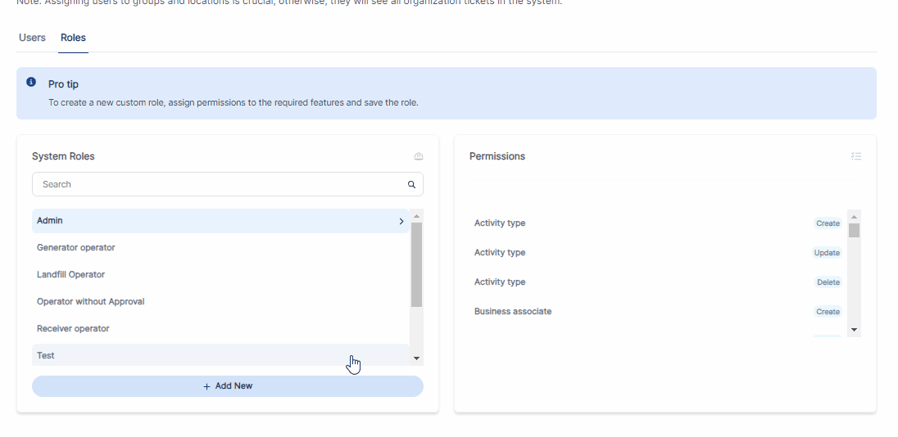Click the roles list scroll-up arrow
Screen dimensions: 898x437
(x=416, y=216)
